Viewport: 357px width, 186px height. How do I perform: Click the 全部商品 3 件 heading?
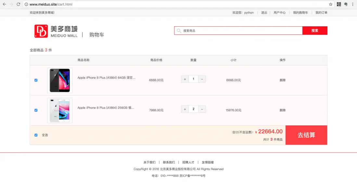[x=41, y=50]
